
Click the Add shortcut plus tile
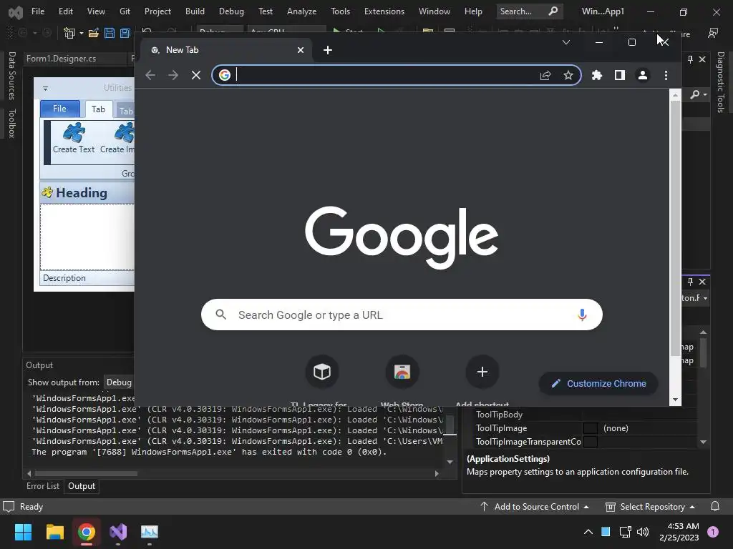[x=482, y=372]
